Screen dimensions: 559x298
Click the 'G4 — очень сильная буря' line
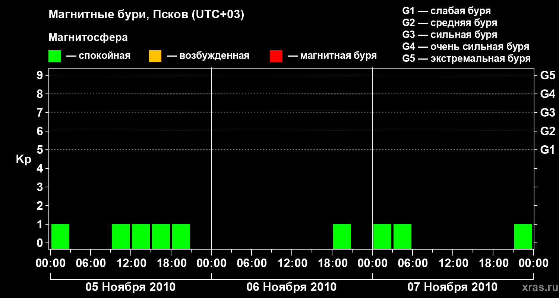(x=466, y=47)
